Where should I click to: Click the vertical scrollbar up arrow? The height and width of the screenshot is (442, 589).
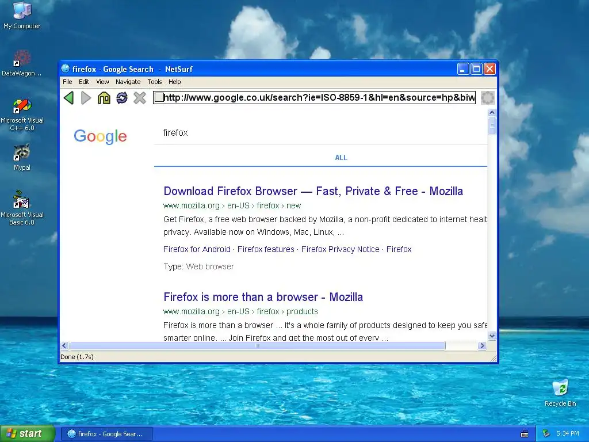(x=492, y=112)
